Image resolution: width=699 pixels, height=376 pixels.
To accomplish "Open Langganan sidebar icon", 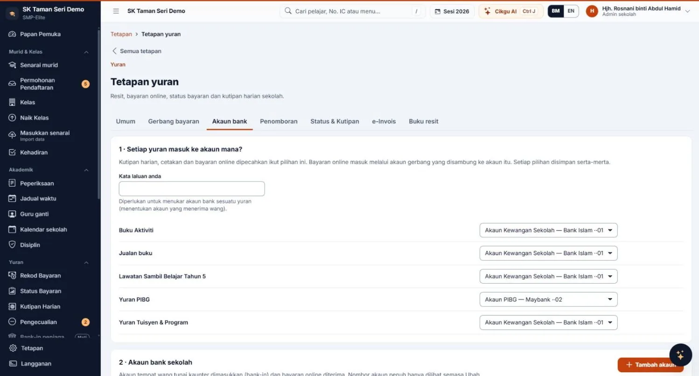I will [13, 364].
